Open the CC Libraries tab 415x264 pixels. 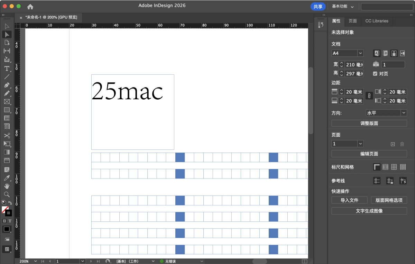pyautogui.click(x=377, y=21)
